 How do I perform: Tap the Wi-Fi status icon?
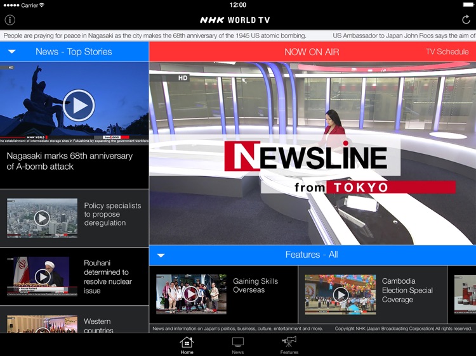[x=42, y=5]
